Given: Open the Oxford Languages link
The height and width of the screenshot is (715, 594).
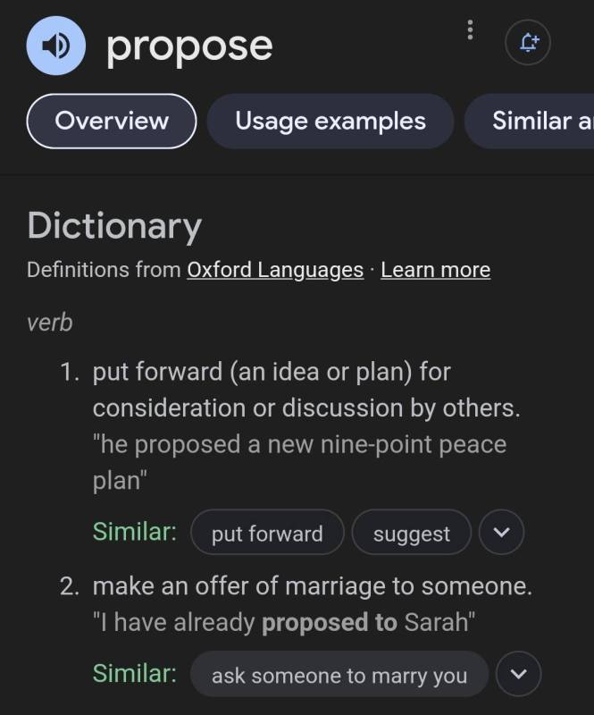Looking at the screenshot, I should [275, 270].
